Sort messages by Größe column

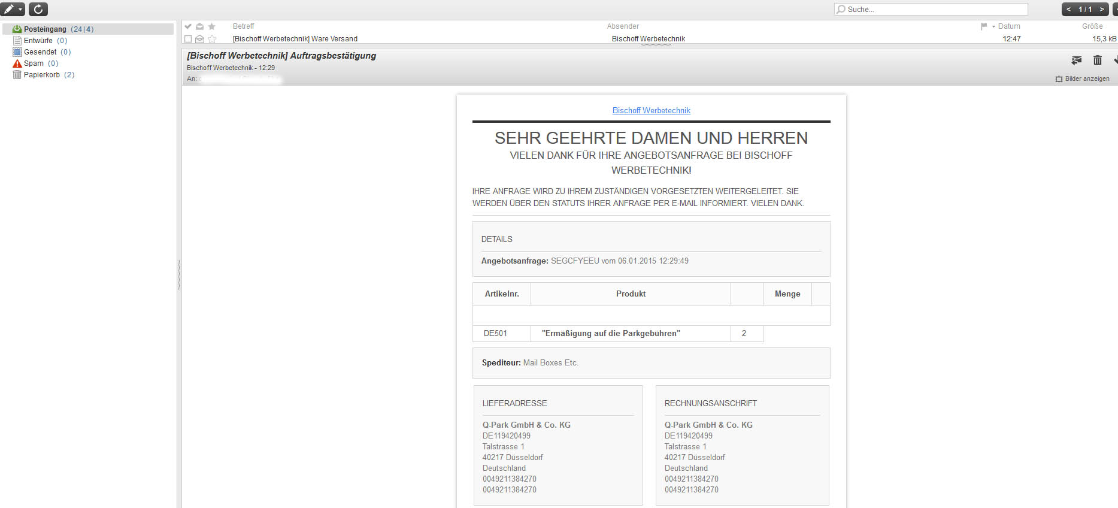click(1092, 26)
